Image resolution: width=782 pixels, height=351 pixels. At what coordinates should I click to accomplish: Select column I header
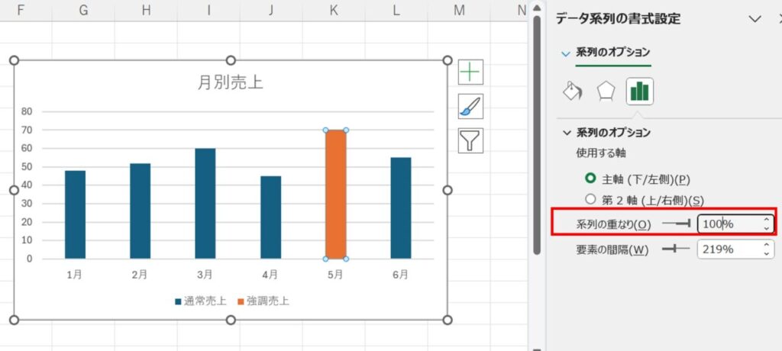[208, 10]
